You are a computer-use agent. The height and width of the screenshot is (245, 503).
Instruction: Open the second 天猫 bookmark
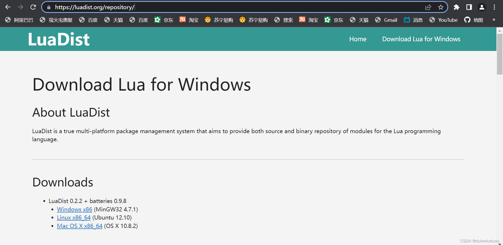point(359,20)
